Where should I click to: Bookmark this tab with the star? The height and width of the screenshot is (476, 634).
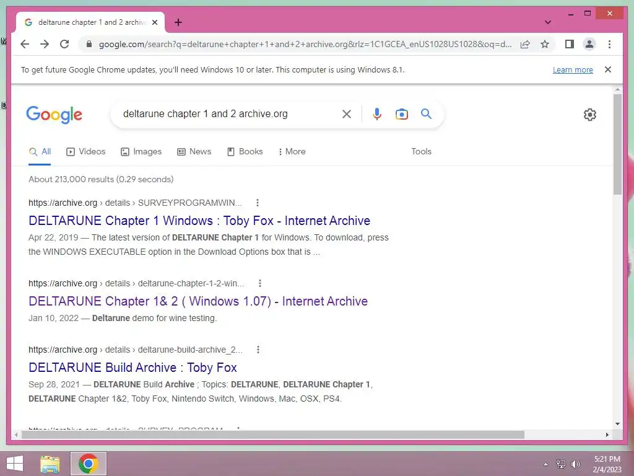(x=545, y=44)
